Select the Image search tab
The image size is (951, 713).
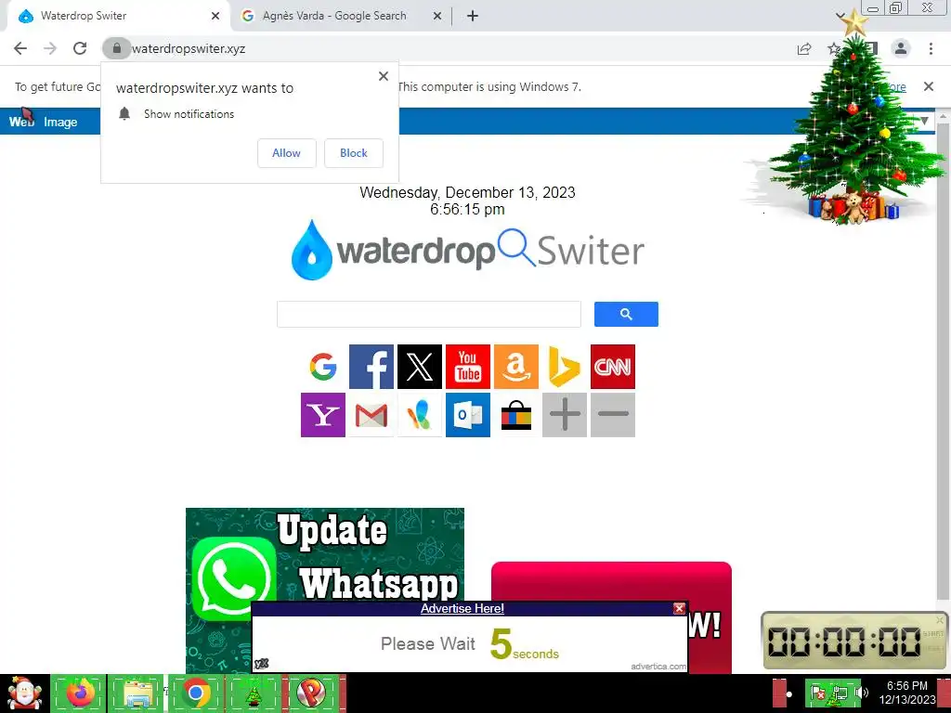[x=60, y=122]
